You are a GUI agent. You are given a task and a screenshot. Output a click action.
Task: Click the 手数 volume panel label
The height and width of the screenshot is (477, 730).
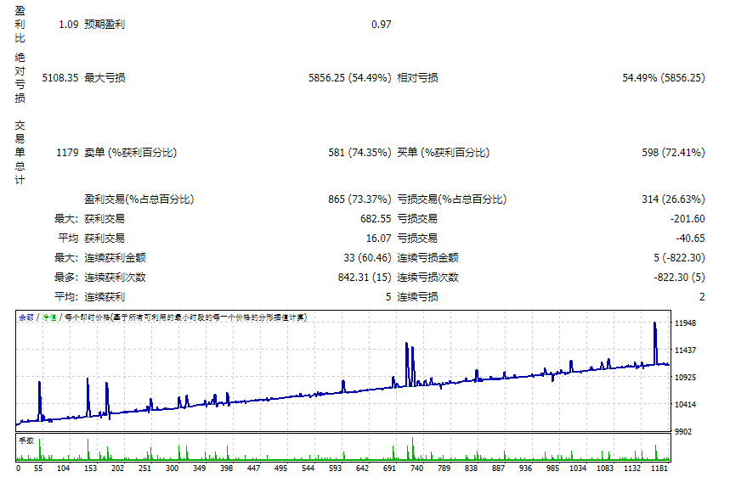click(26, 440)
